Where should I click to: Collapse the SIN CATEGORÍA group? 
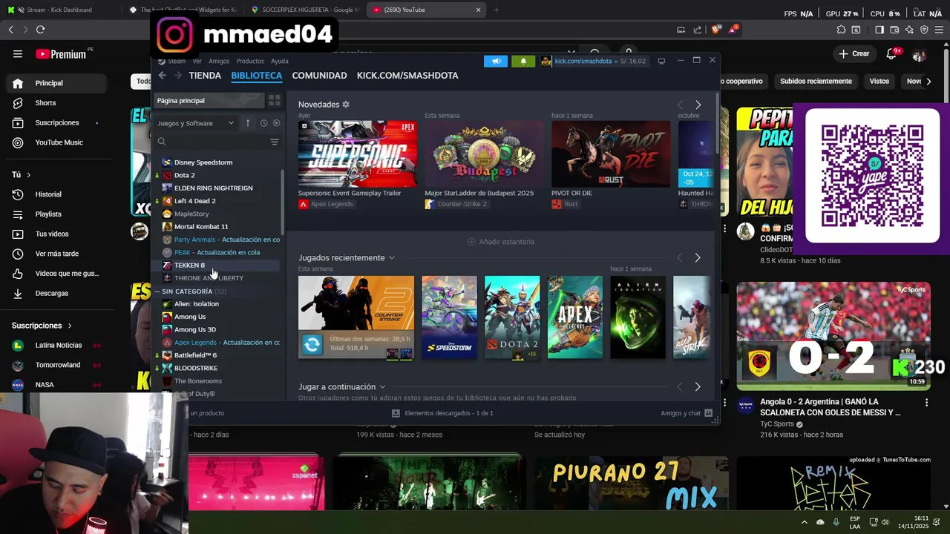[x=157, y=291]
